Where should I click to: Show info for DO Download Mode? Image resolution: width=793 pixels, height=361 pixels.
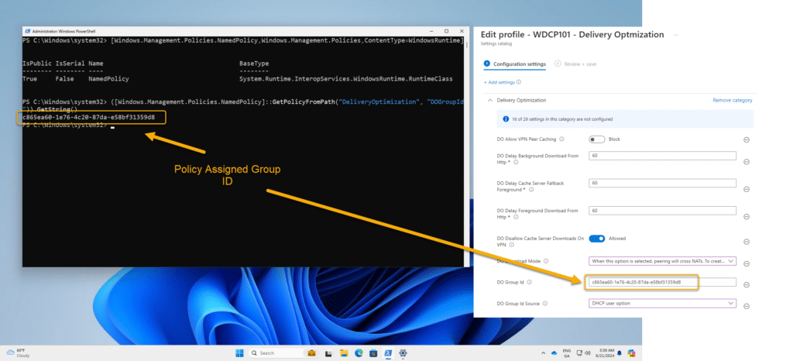pos(546,261)
